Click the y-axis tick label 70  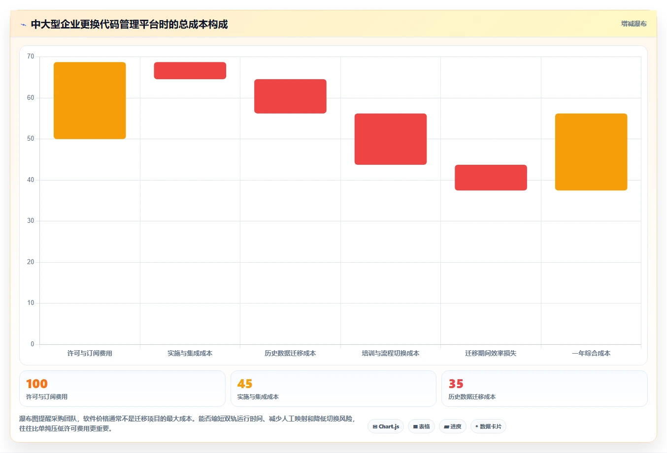coord(31,57)
